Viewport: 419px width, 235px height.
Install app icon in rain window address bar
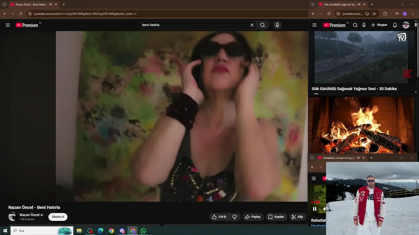367,14
